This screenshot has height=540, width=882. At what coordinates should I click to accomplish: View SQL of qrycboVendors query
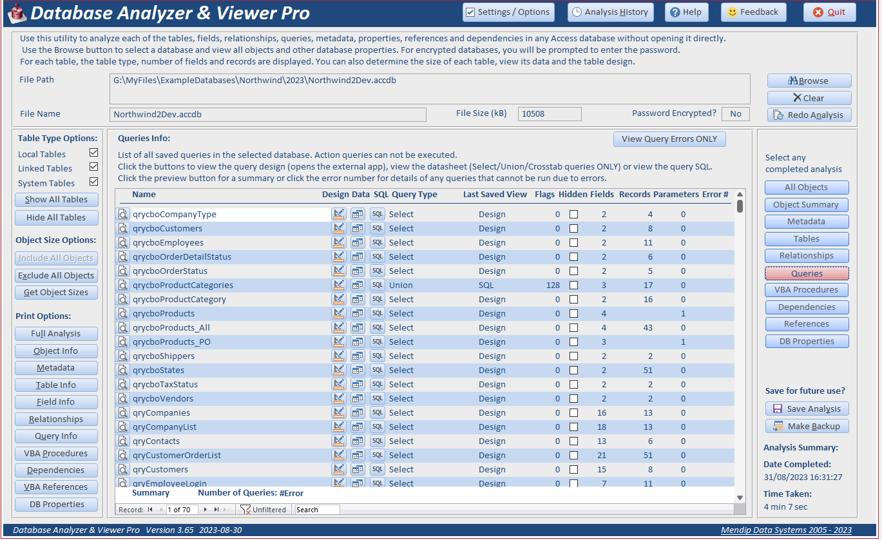click(378, 399)
